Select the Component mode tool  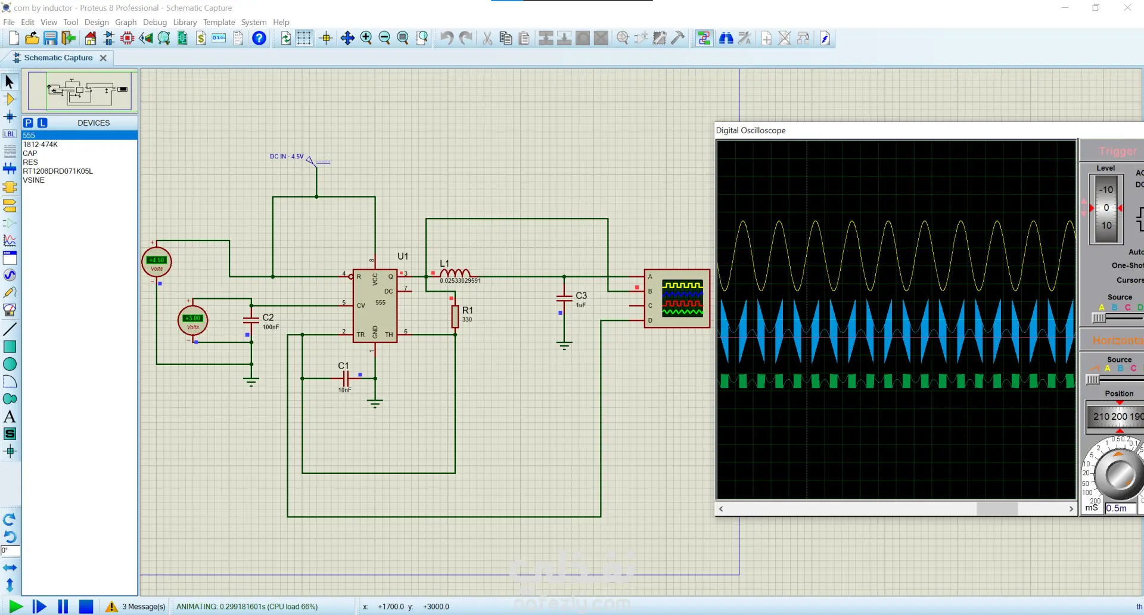click(10, 99)
